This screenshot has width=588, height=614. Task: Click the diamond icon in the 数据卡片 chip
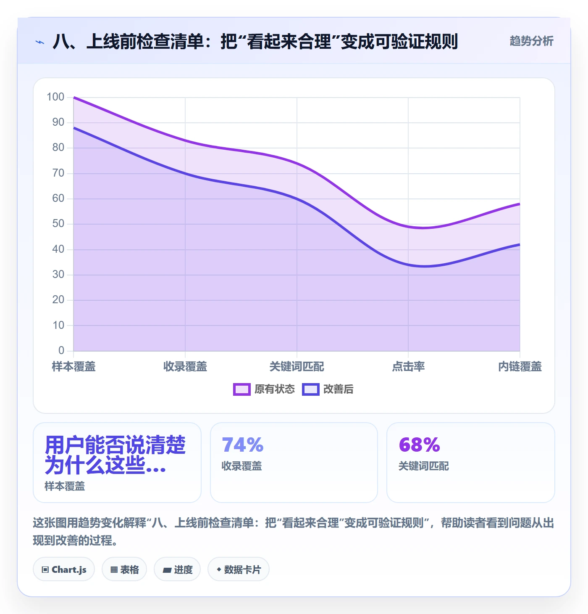(x=219, y=569)
